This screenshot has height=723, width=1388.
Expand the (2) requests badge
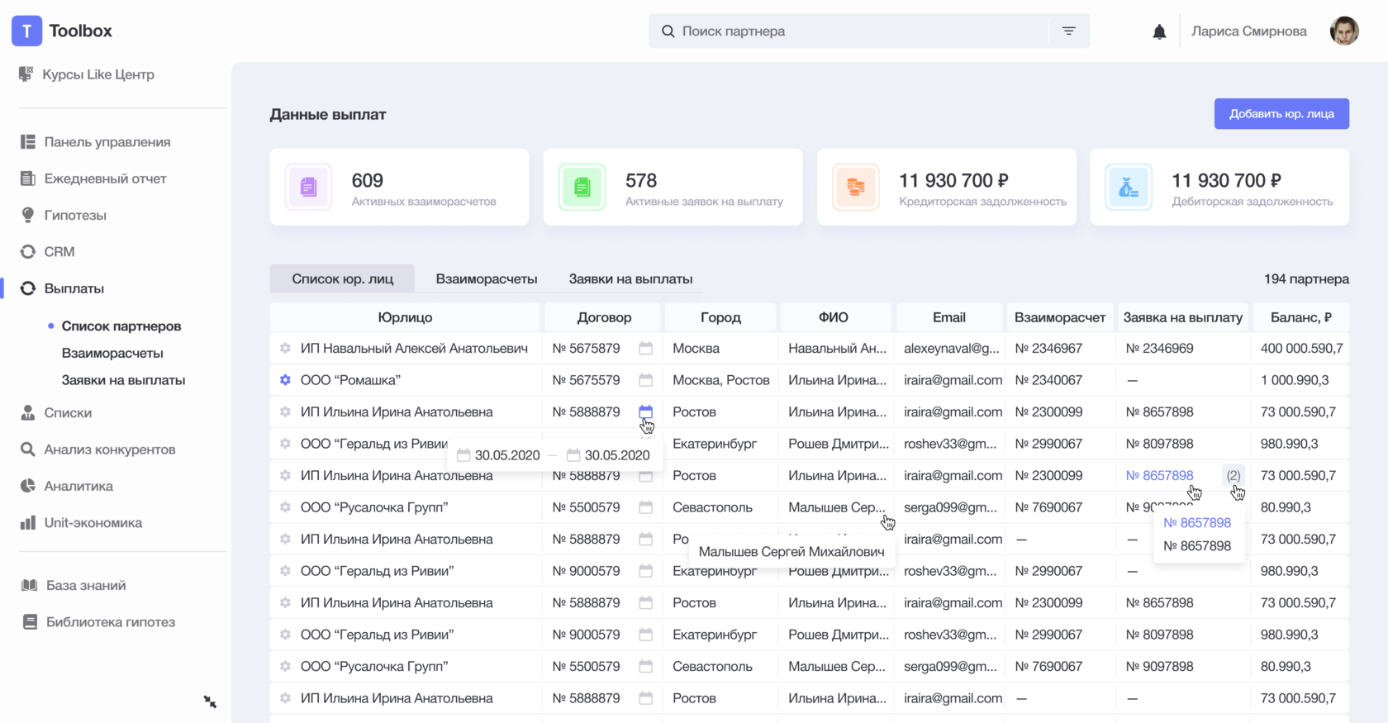pos(1233,475)
